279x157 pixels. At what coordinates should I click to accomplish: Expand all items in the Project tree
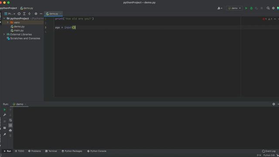(24, 14)
